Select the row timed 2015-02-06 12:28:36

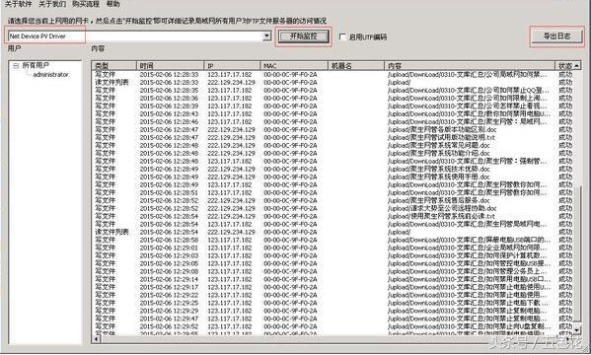pyautogui.click(x=332, y=99)
